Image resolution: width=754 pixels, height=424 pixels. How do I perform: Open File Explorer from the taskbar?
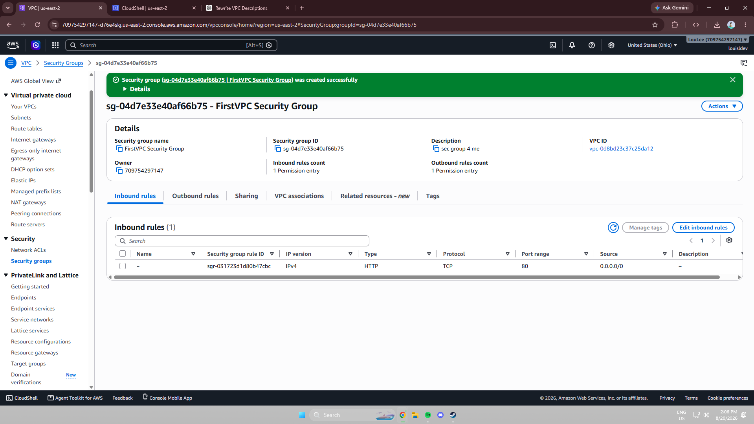click(415, 415)
